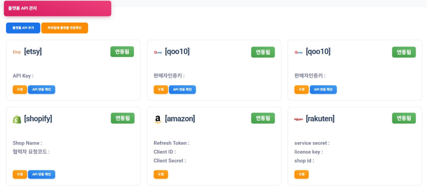Click the 'Refresh Token :' label on amazon
This screenshot has height=190, width=427.
click(x=172, y=143)
